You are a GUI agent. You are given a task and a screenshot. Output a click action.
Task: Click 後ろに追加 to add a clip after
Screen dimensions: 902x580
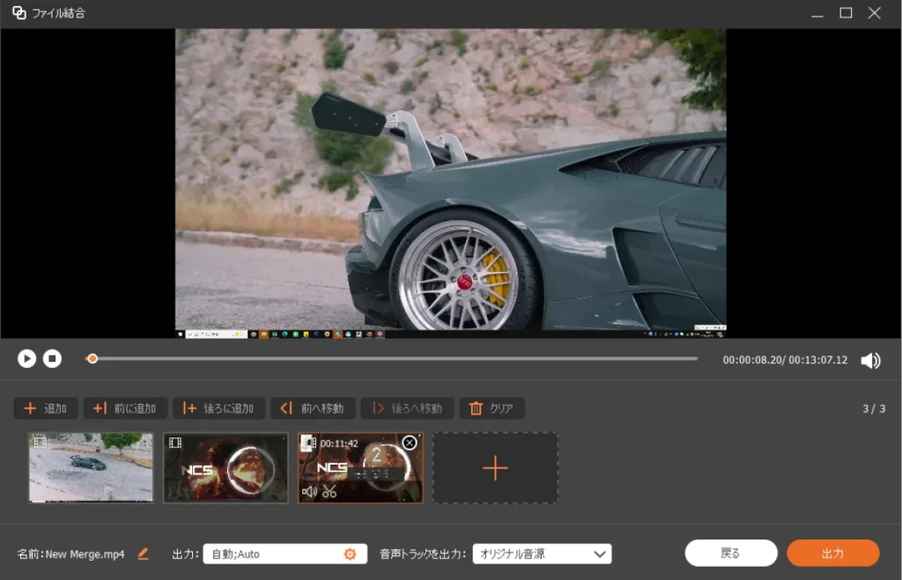click(218, 408)
